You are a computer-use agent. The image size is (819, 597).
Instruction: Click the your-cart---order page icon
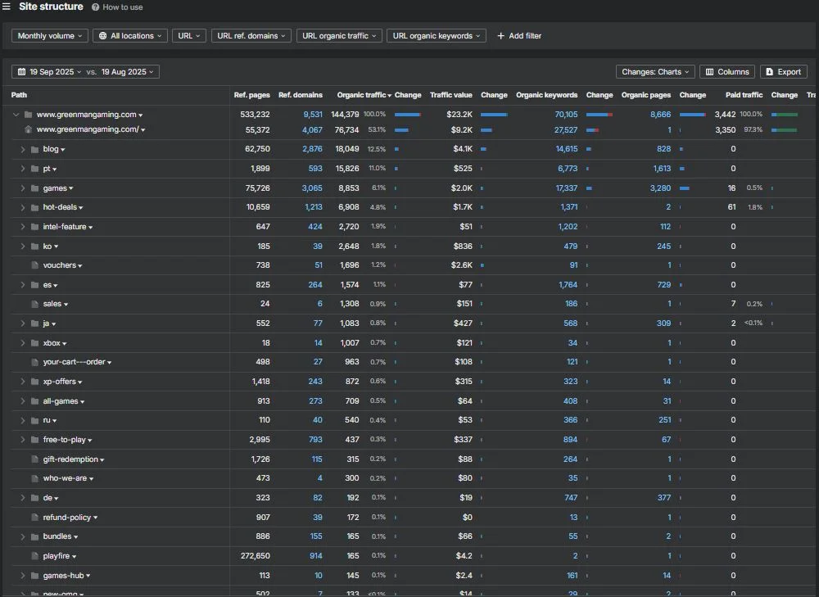pyautogui.click(x=35, y=362)
